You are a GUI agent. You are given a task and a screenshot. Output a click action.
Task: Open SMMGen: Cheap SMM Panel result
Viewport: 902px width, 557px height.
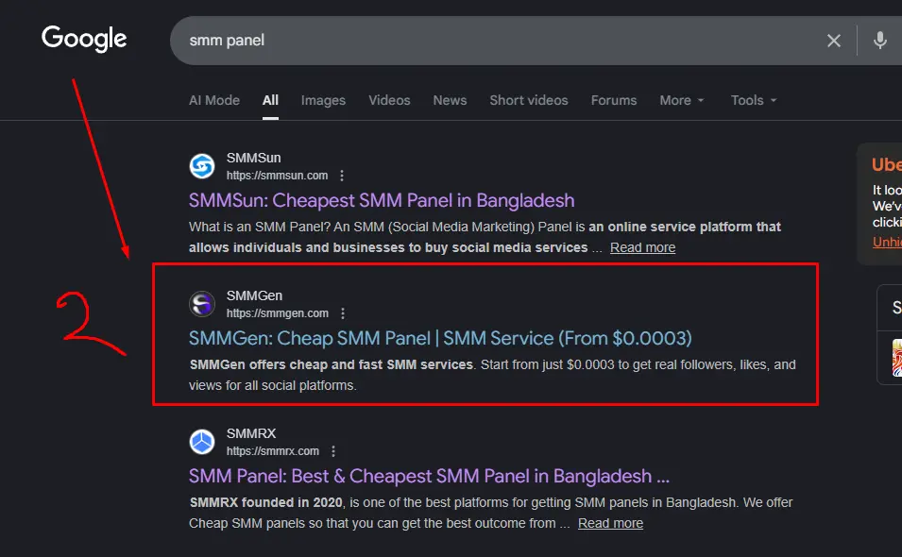tap(440, 338)
